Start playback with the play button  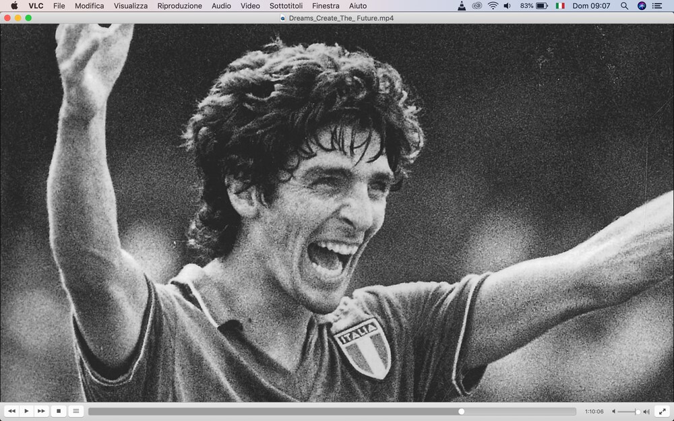click(x=26, y=411)
